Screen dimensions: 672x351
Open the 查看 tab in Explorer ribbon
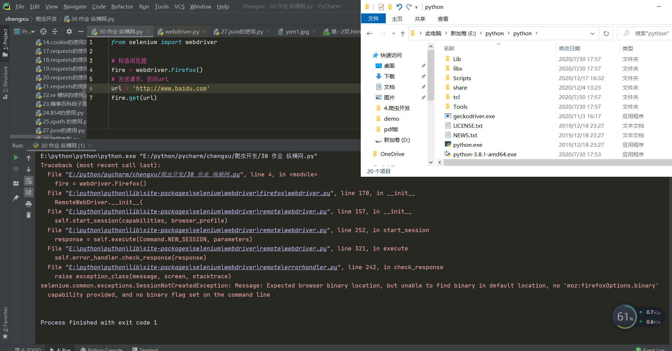click(443, 19)
